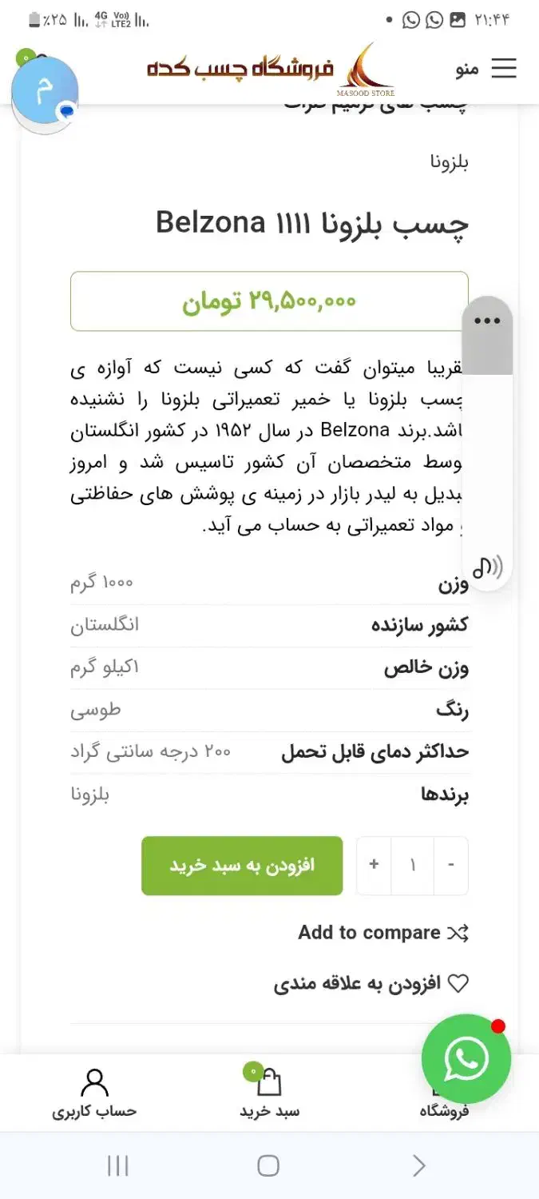This screenshot has height=1199, width=539.
Task: Tap the price box showing ۲۹,۵۰۰,۰۰۰ تومان
Action: [269, 301]
